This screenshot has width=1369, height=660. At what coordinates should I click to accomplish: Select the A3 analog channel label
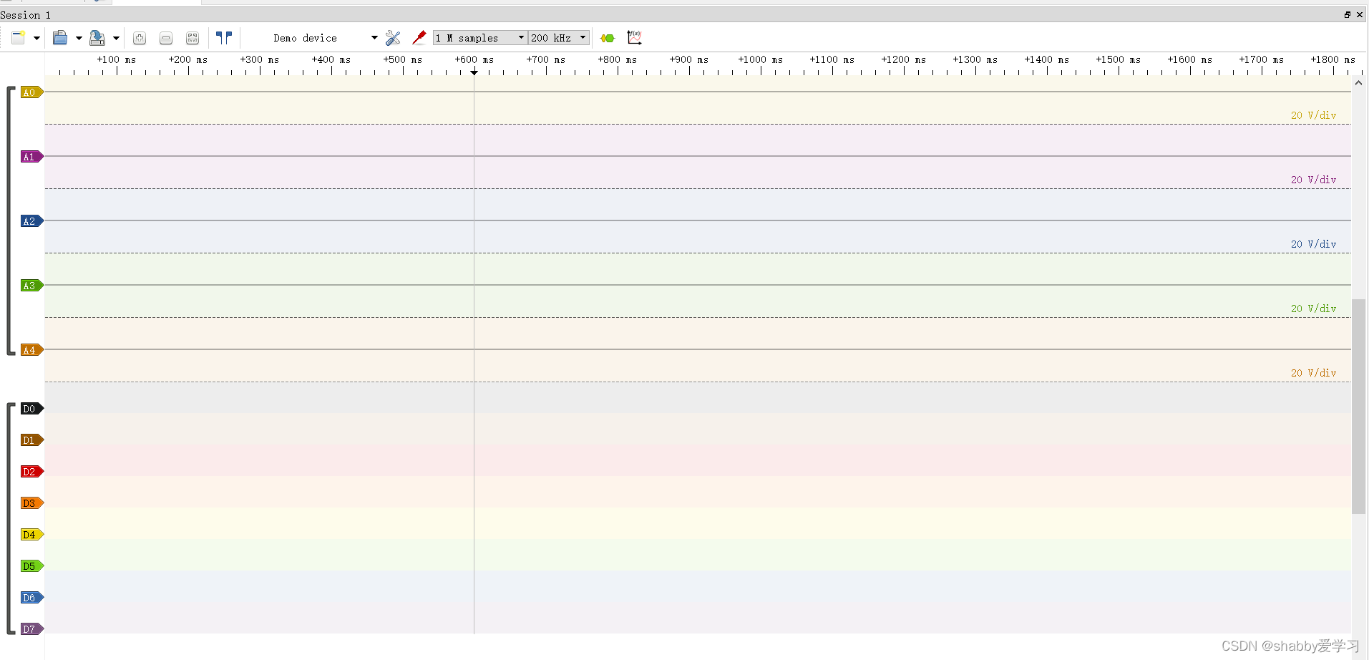[x=32, y=286]
